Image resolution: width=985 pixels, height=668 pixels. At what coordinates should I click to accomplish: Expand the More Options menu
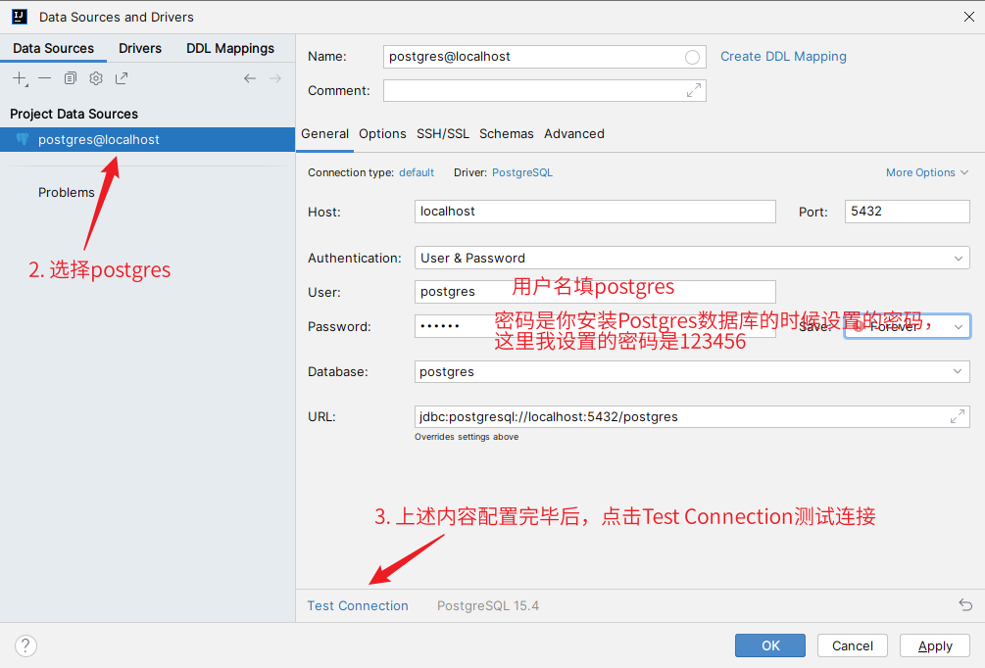(926, 172)
